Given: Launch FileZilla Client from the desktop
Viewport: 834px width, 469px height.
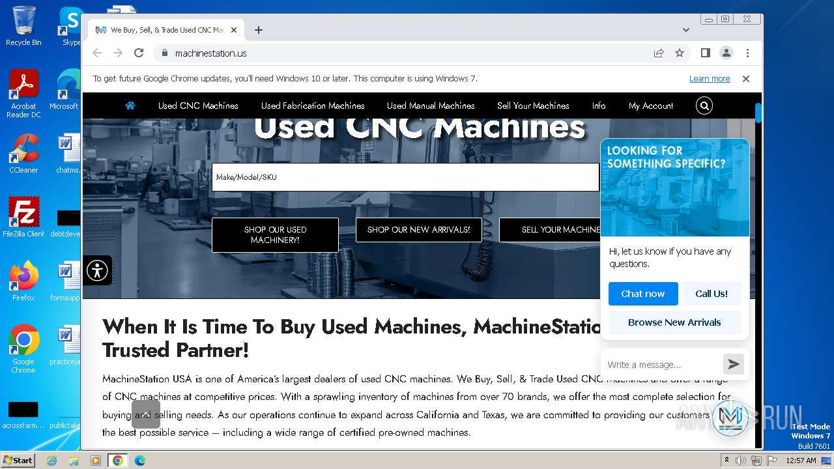Looking at the screenshot, I should click(x=23, y=217).
